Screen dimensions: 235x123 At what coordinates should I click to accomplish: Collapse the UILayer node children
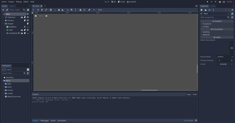(4, 24)
